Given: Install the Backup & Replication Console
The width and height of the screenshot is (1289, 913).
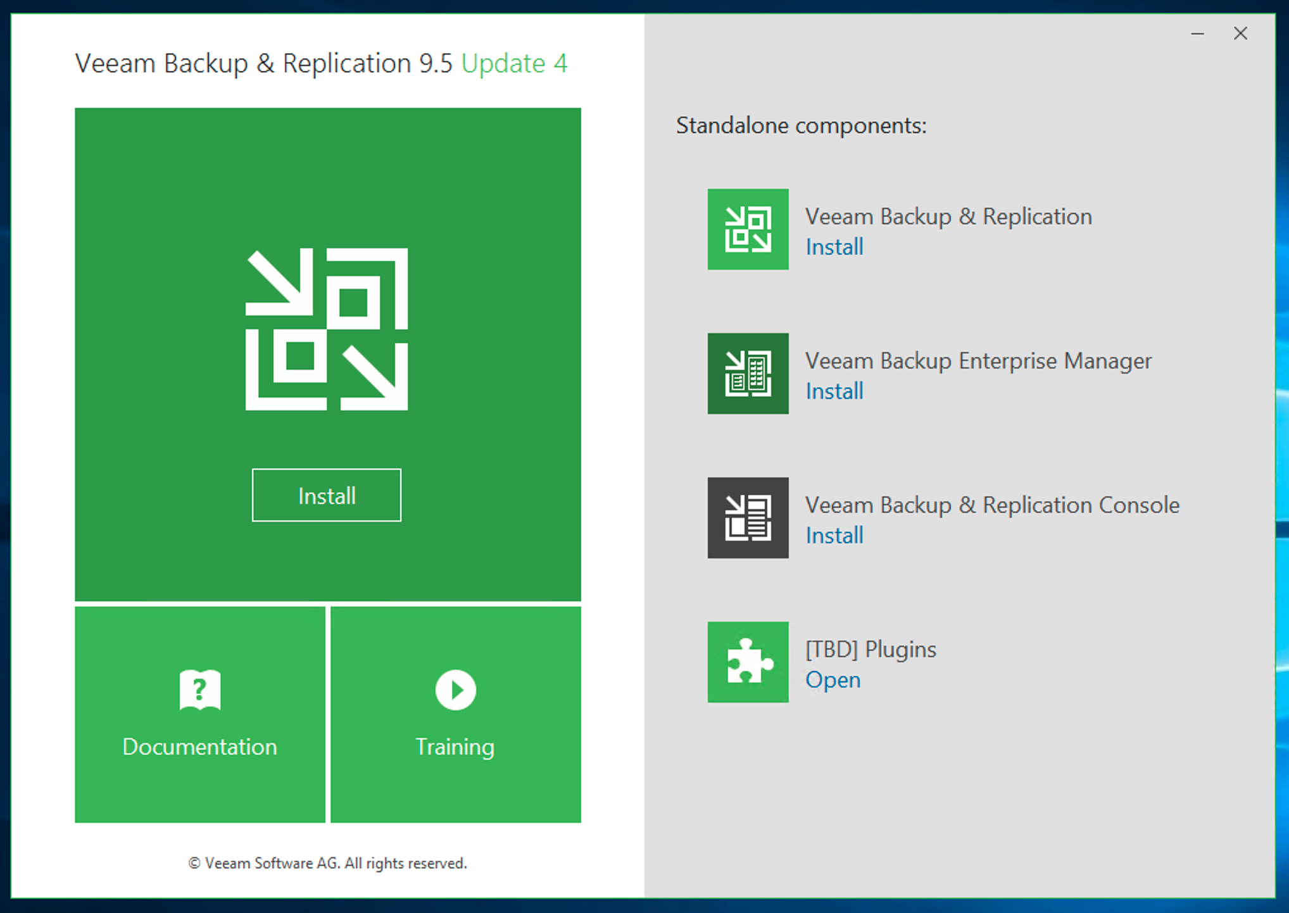Looking at the screenshot, I should (x=834, y=536).
